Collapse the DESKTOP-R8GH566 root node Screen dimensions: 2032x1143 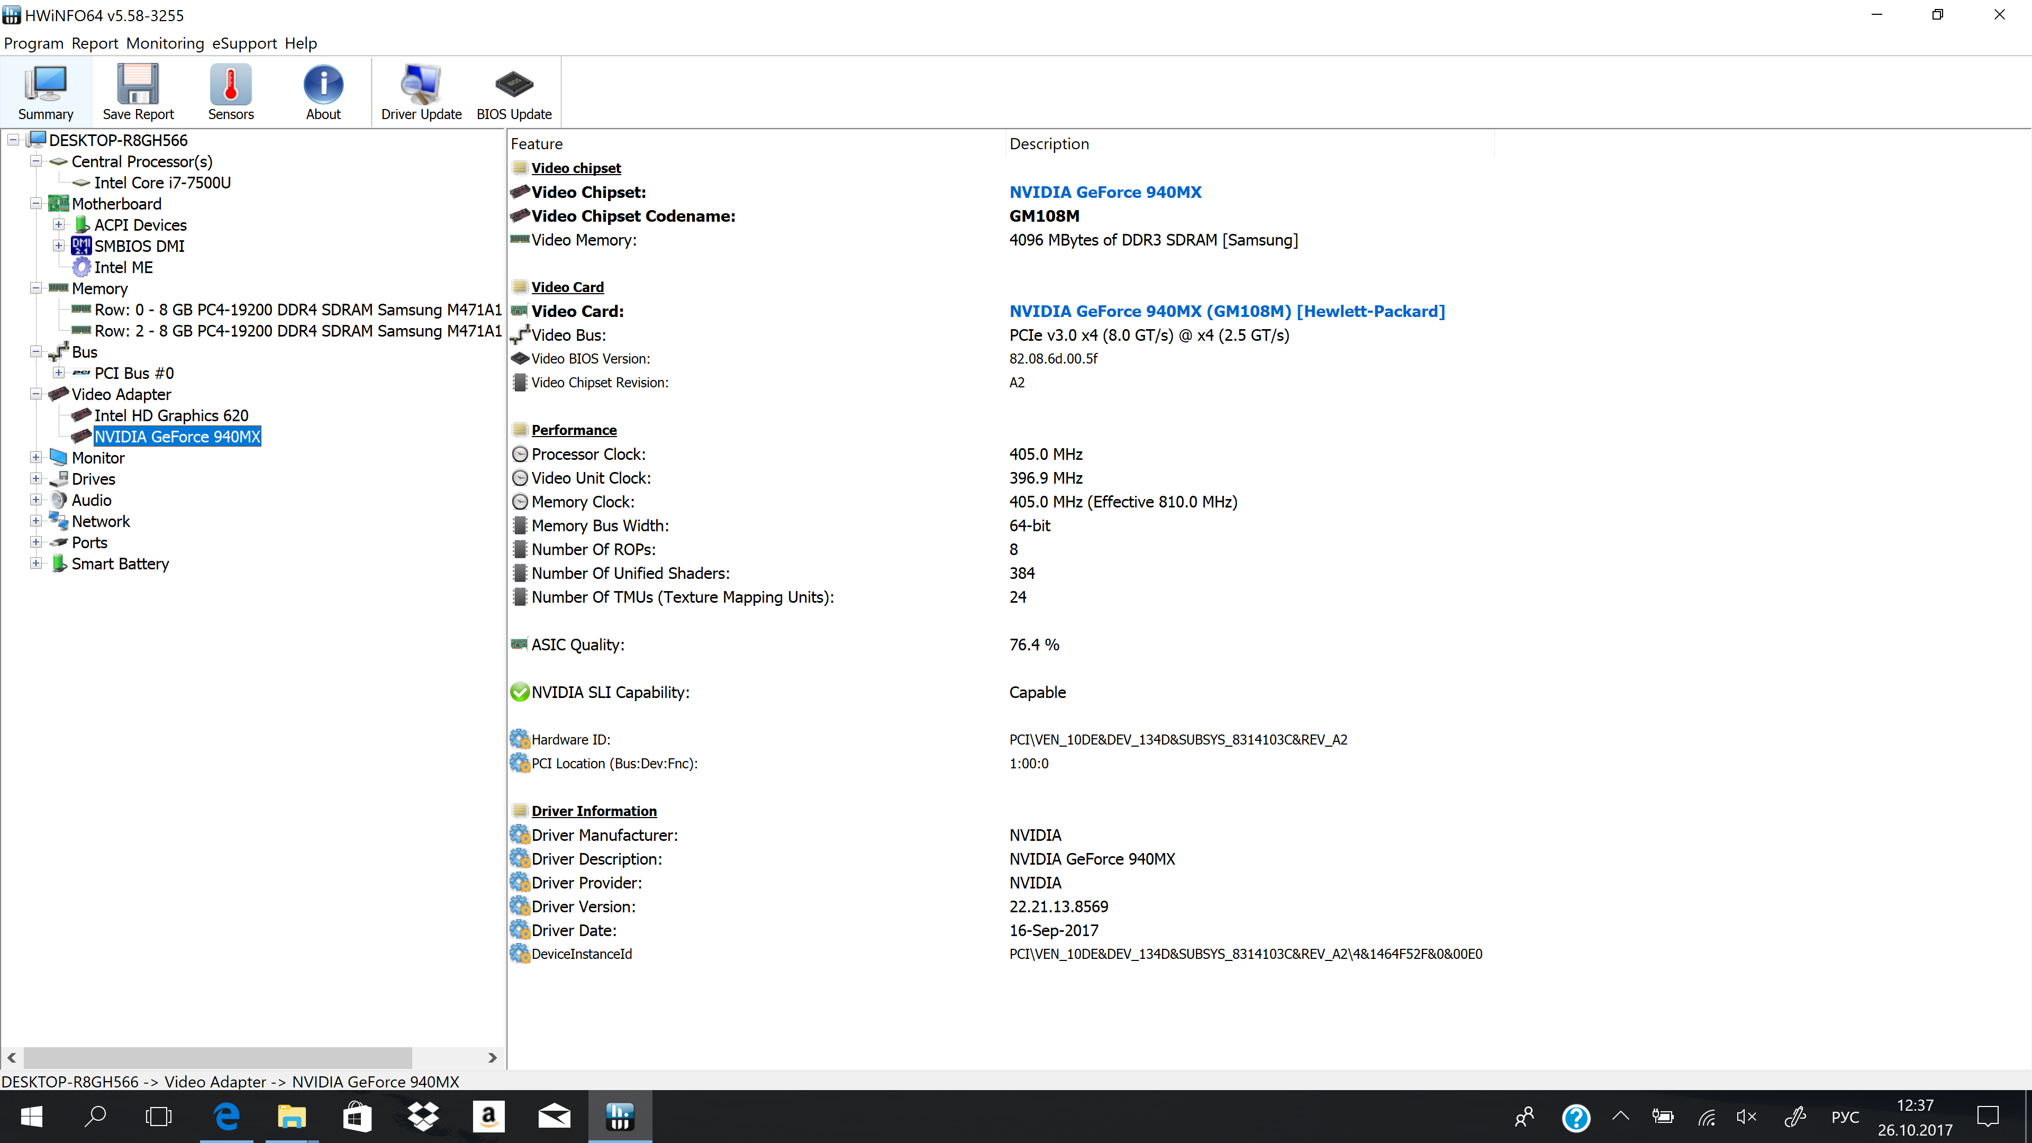[13, 140]
